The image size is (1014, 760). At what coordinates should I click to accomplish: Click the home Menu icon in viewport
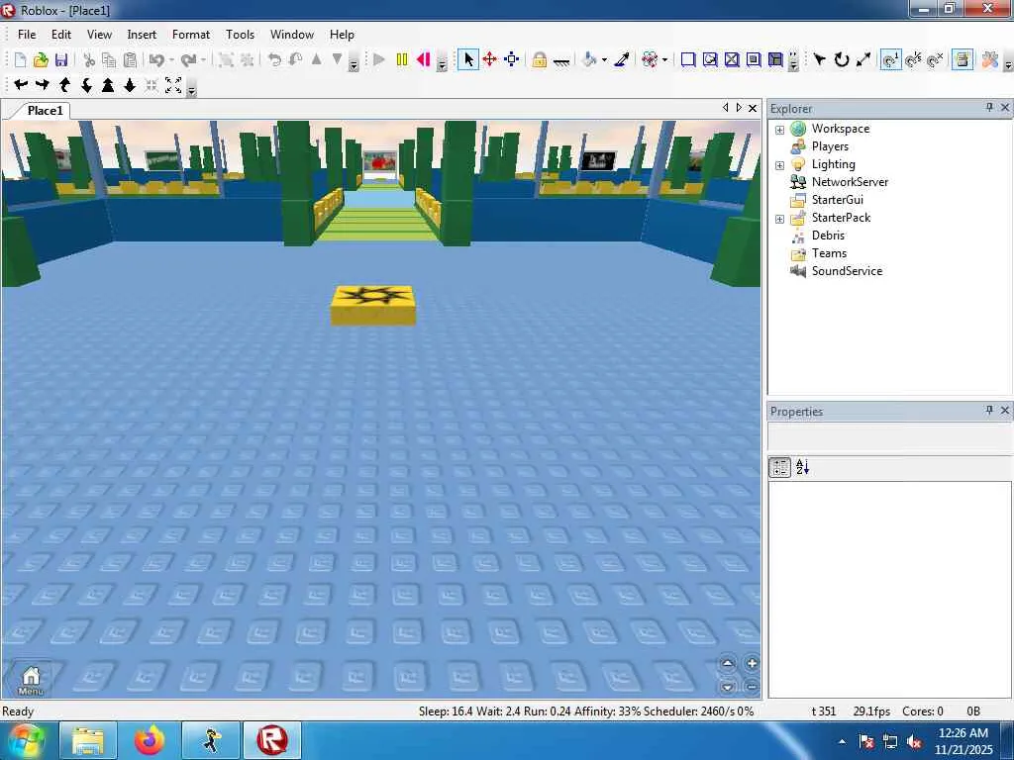31,679
